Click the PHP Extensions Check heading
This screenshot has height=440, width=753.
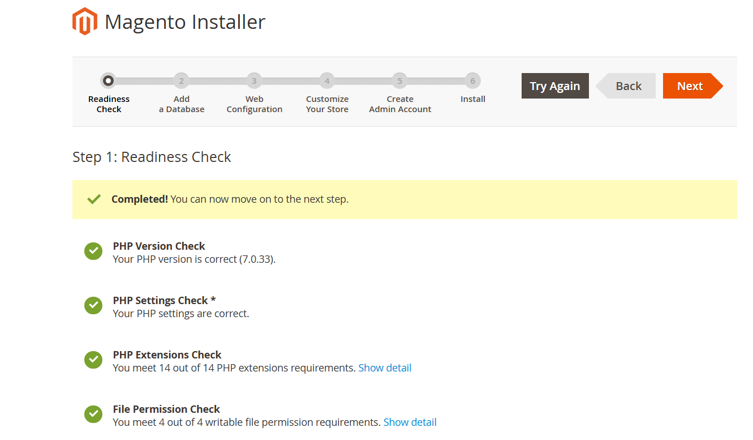pos(167,354)
